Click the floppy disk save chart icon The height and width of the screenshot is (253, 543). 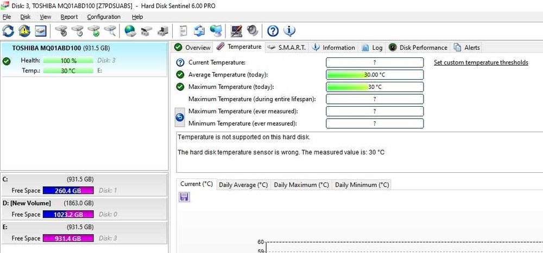pyautogui.click(x=184, y=197)
